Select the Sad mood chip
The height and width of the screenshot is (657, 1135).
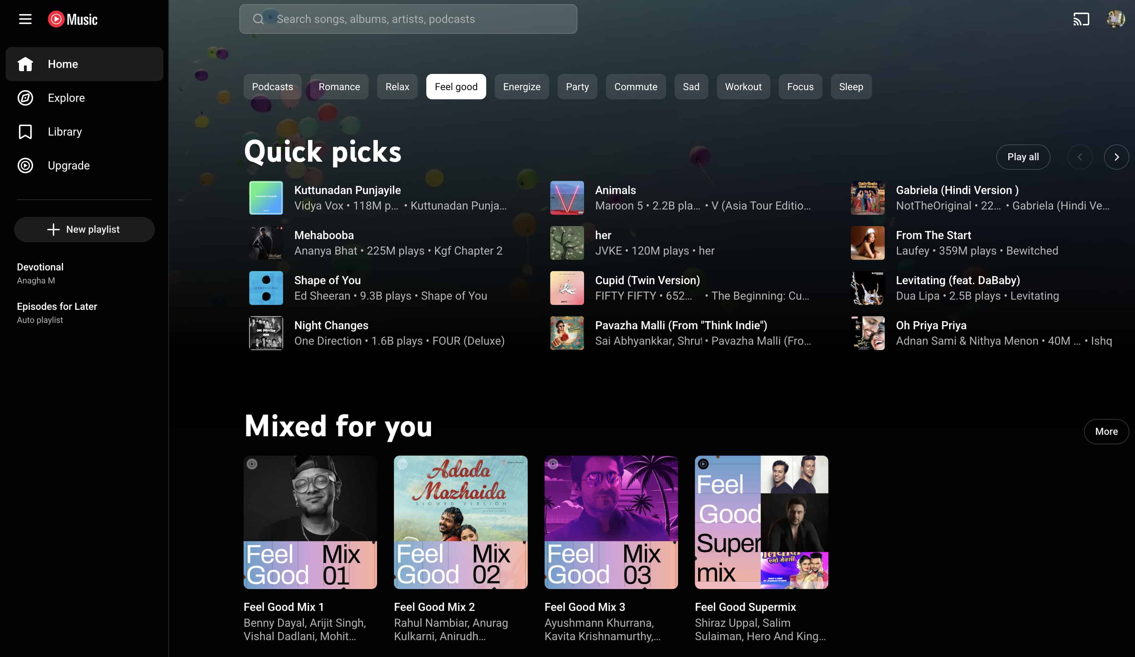click(691, 87)
